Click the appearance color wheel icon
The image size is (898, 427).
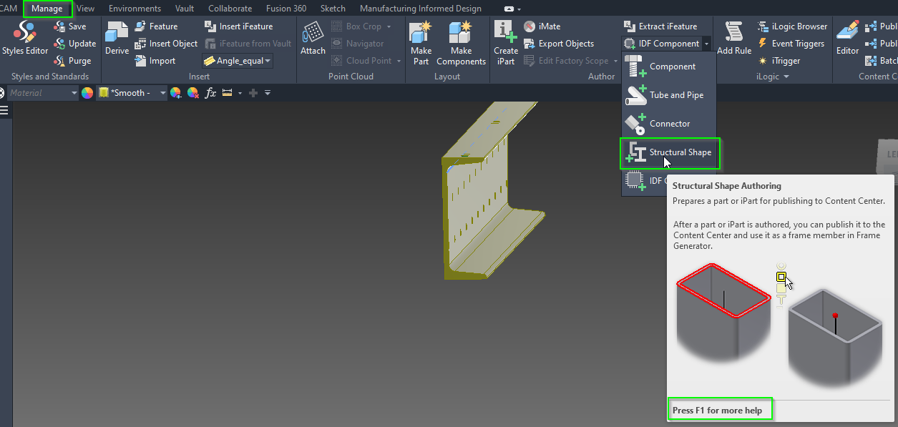87,93
